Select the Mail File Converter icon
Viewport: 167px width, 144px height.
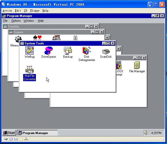[30, 70]
